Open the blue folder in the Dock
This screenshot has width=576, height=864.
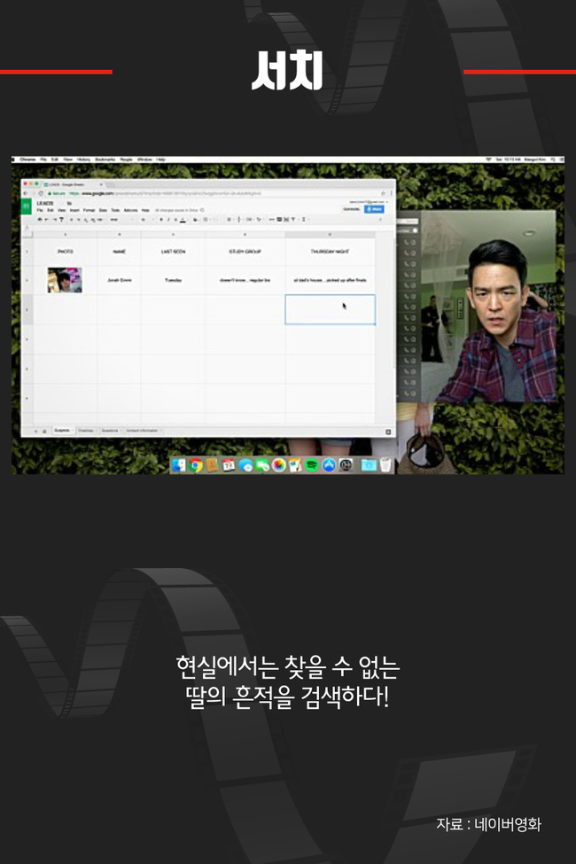[x=369, y=465]
